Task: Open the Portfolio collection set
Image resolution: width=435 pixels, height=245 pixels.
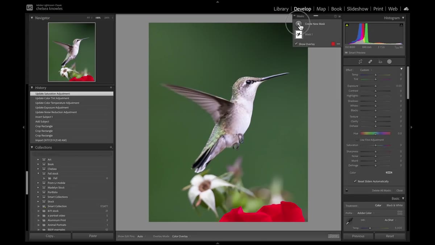Action: (38, 192)
